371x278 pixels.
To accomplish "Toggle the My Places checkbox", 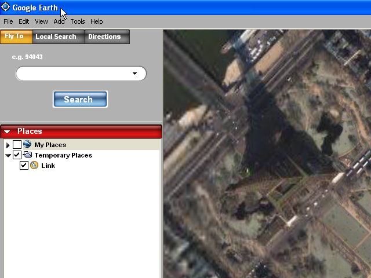I will coord(17,144).
